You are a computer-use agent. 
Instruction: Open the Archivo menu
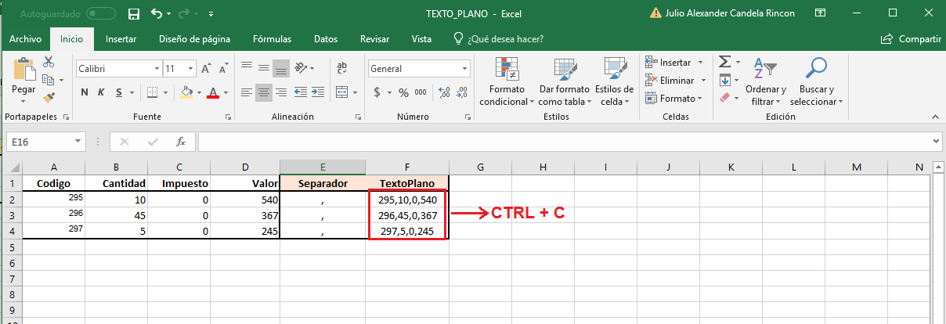25,39
